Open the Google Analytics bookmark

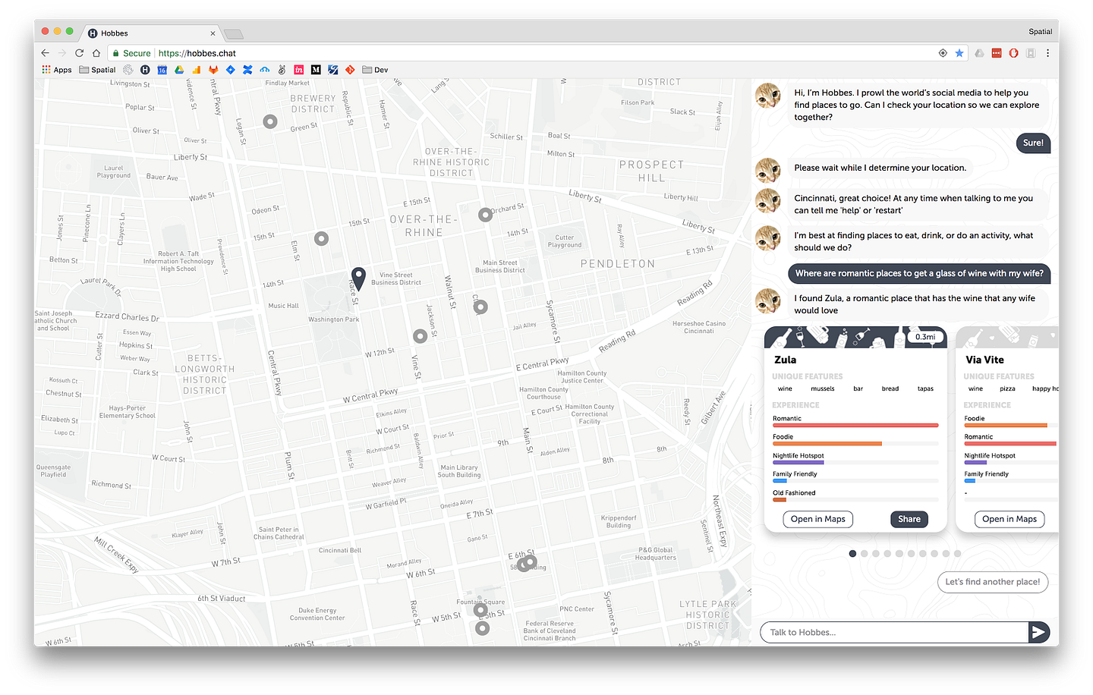[x=196, y=70]
